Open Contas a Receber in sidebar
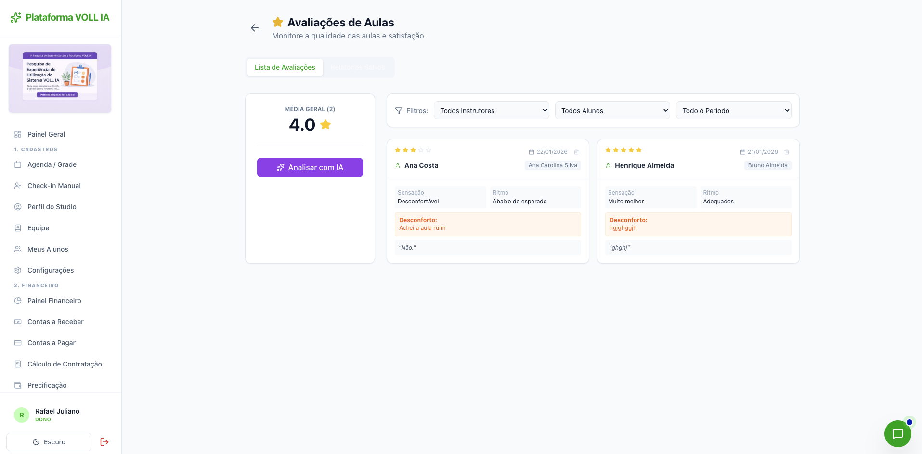Screen dimensions: 922x454 coord(55,322)
